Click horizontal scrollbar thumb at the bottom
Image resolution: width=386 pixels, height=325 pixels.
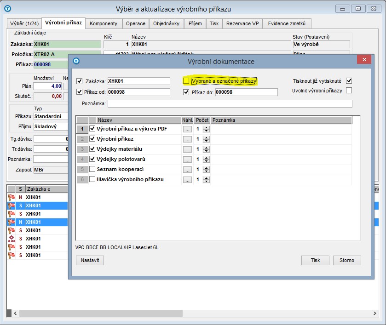click(101, 313)
